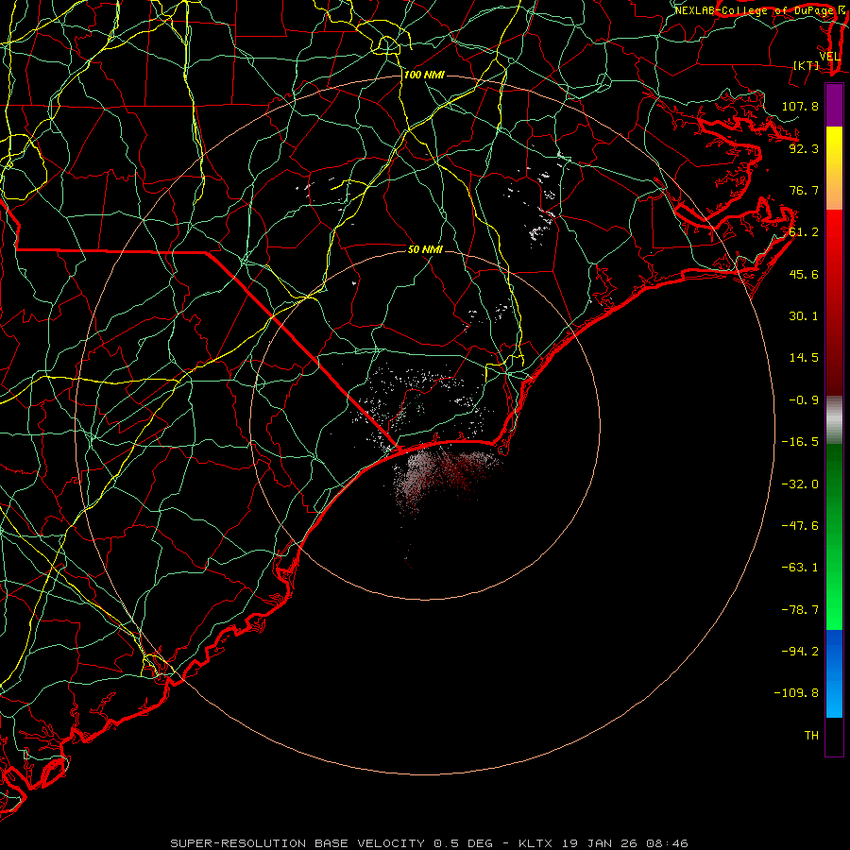
Task: Click the -94.2 legend value
Action: click(800, 651)
